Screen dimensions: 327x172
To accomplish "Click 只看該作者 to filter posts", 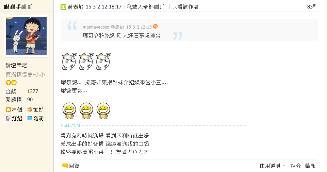I will pyautogui.click(x=185, y=7).
